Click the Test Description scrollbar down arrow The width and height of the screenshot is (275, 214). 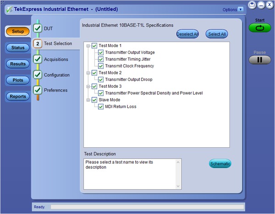point(178,186)
